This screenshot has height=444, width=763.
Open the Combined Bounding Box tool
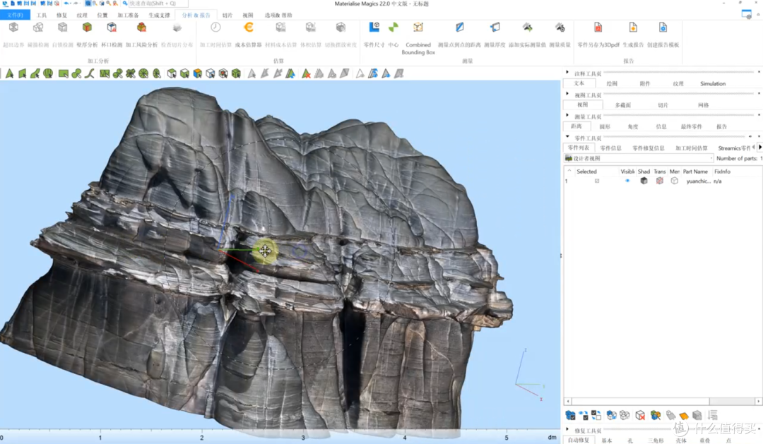tap(418, 38)
